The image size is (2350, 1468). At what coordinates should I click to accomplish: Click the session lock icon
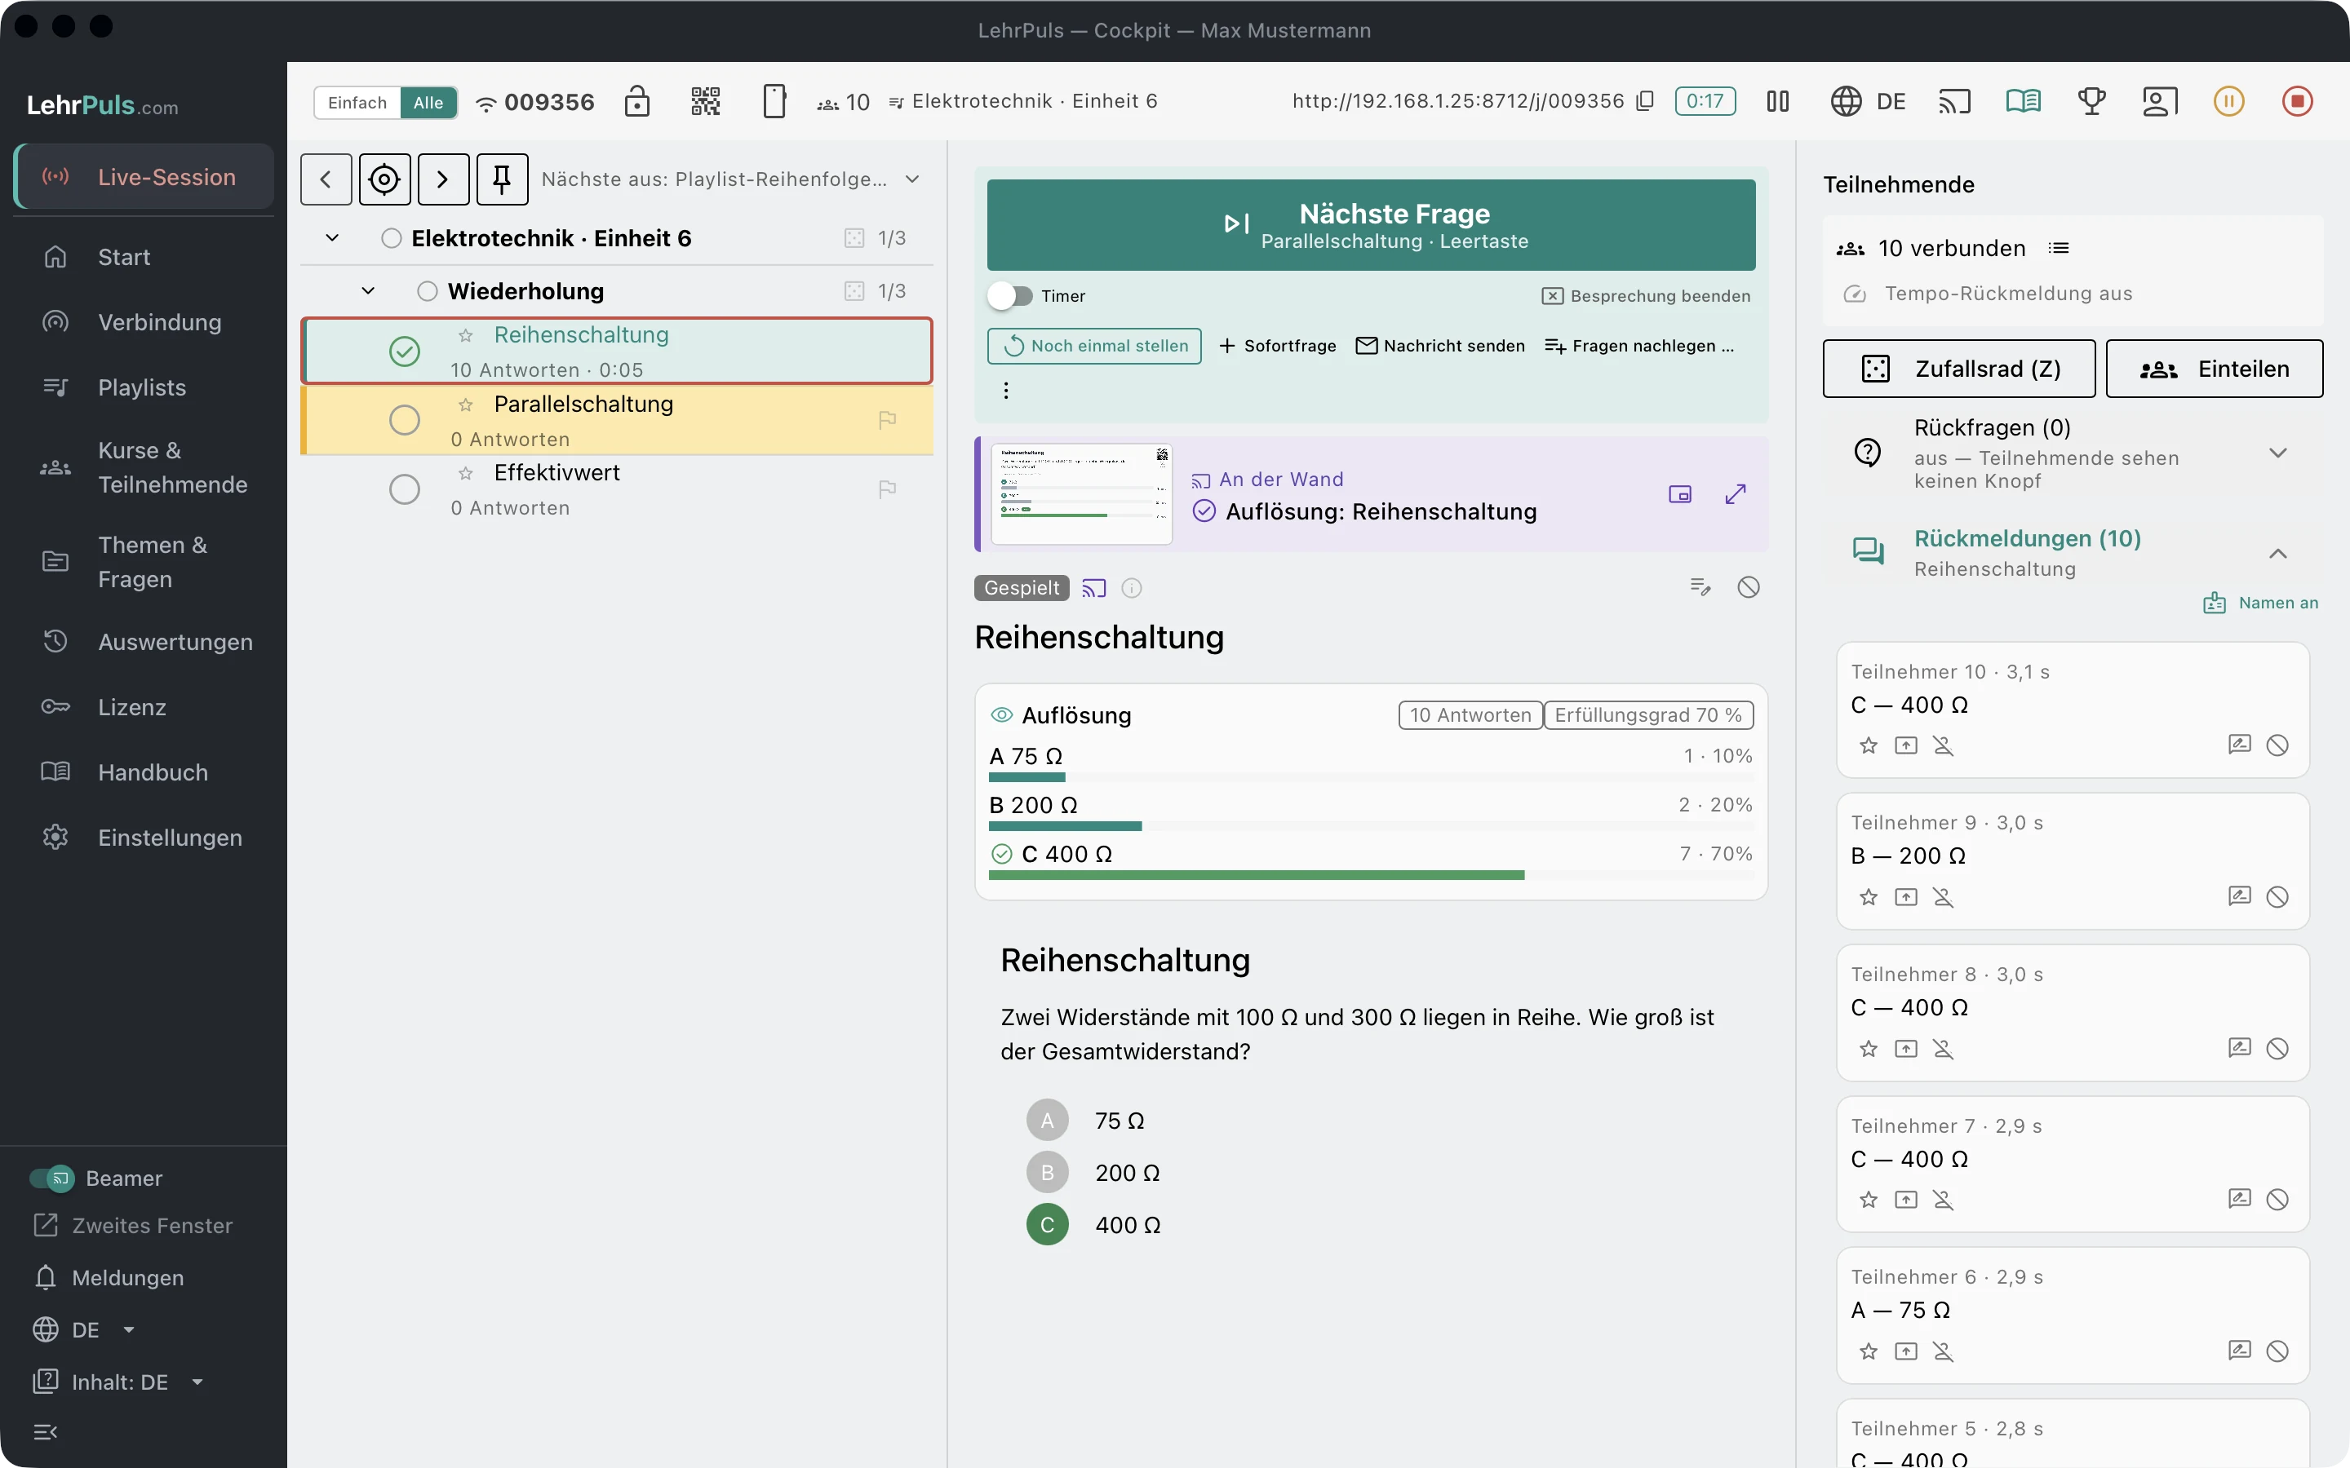pos(637,101)
